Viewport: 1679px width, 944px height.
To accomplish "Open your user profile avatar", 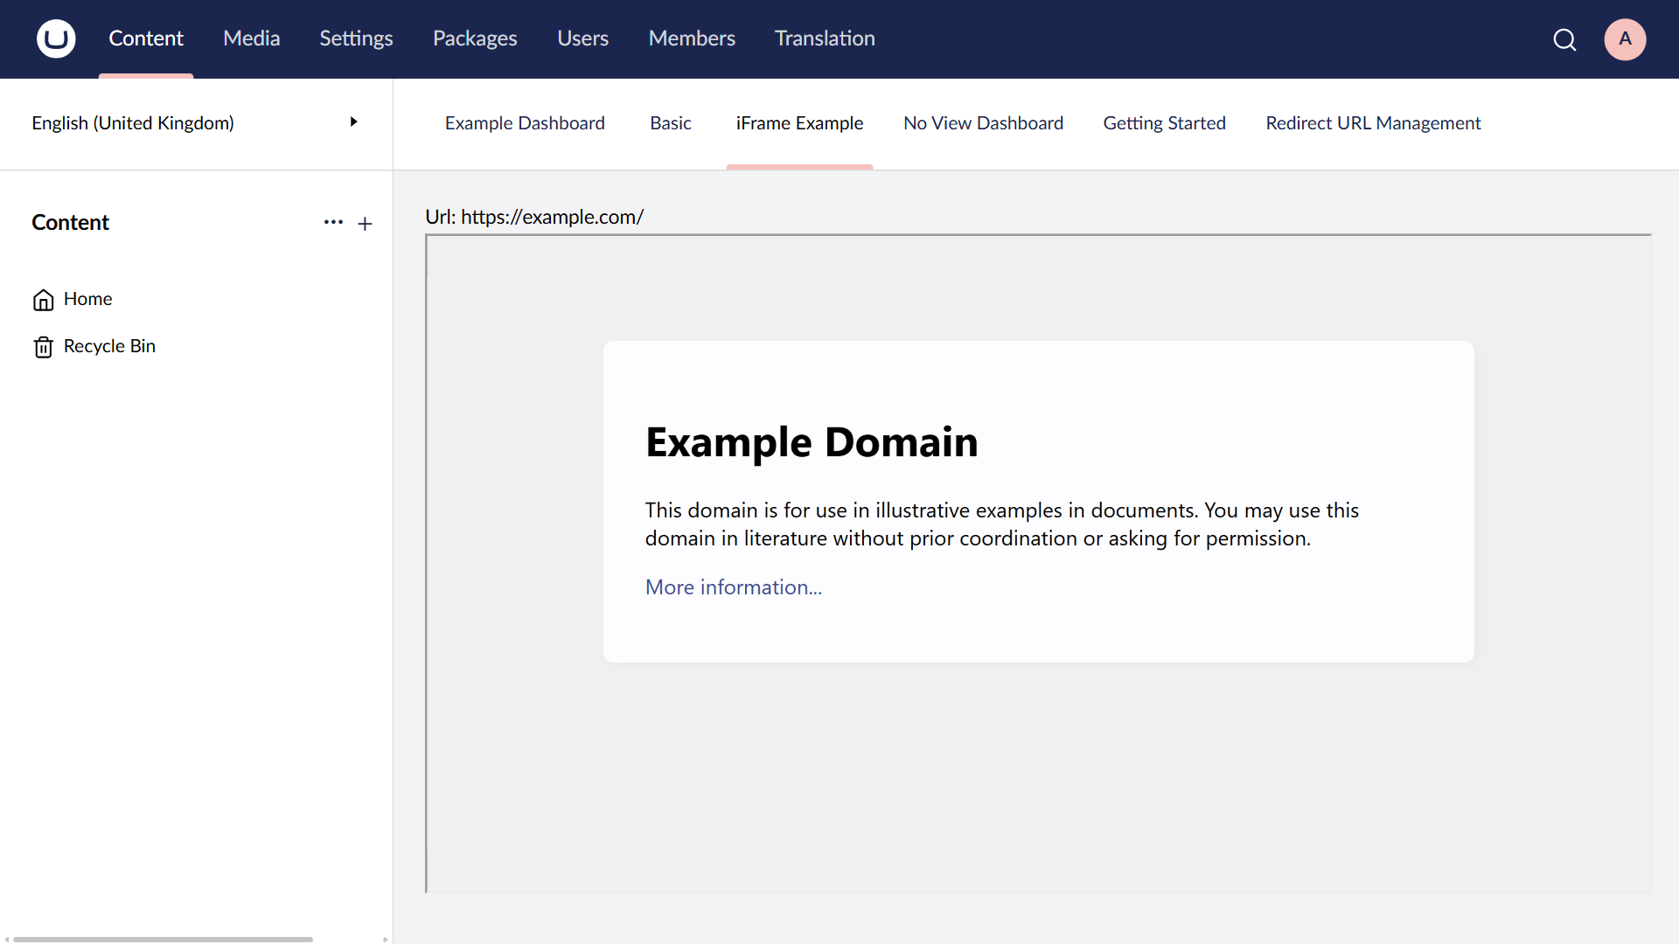I will tap(1625, 39).
